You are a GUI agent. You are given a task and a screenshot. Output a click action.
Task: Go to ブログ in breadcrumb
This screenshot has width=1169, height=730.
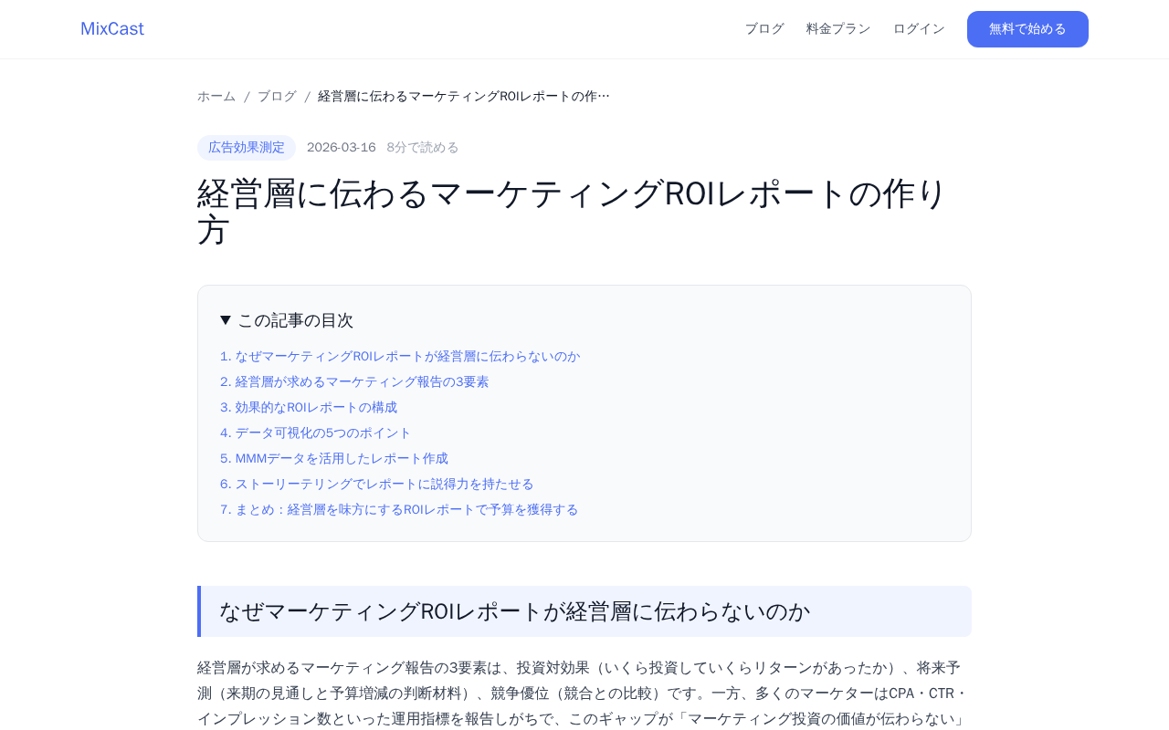click(x=277, y=96)
